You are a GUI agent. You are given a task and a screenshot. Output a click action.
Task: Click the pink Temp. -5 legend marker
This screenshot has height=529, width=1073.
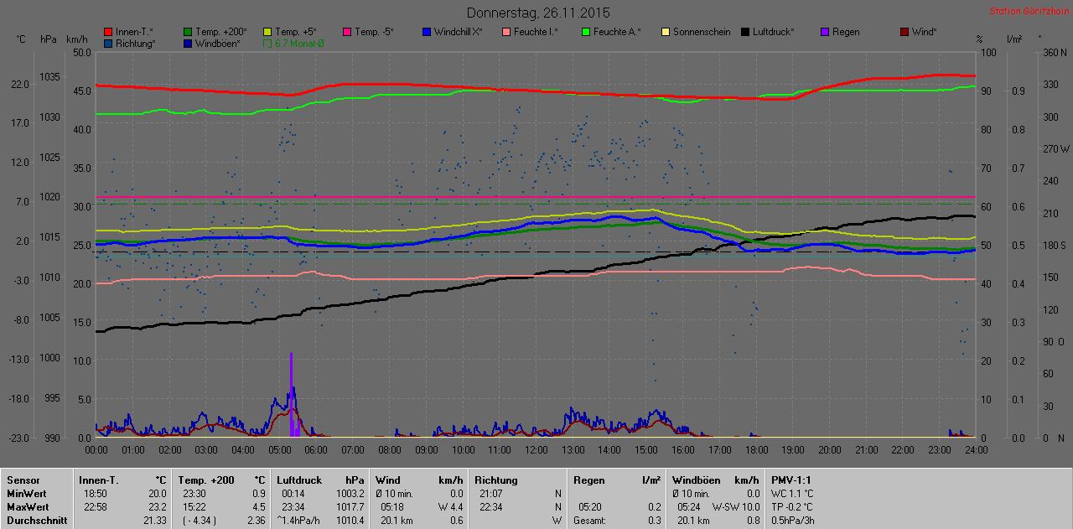point(347,32)
